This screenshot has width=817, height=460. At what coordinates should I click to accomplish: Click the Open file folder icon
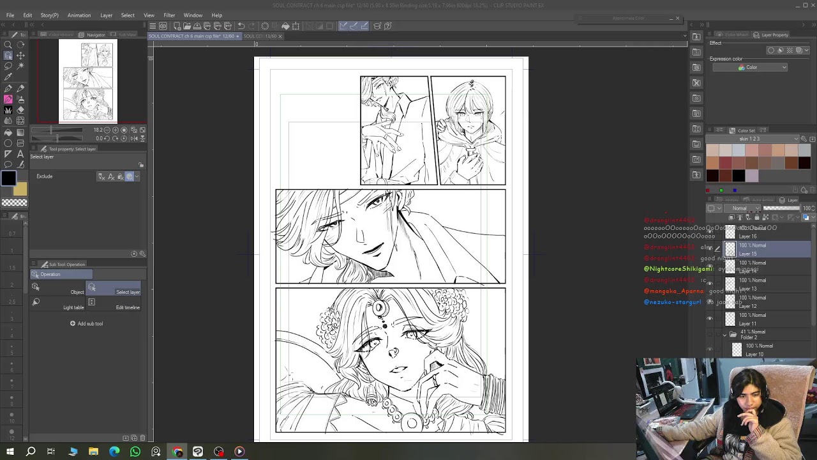(187, 26)
